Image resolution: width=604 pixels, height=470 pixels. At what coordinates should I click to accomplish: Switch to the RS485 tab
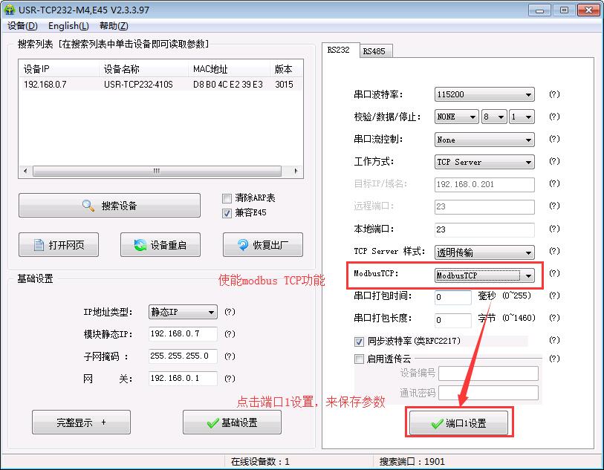click(x=374, y=51)
